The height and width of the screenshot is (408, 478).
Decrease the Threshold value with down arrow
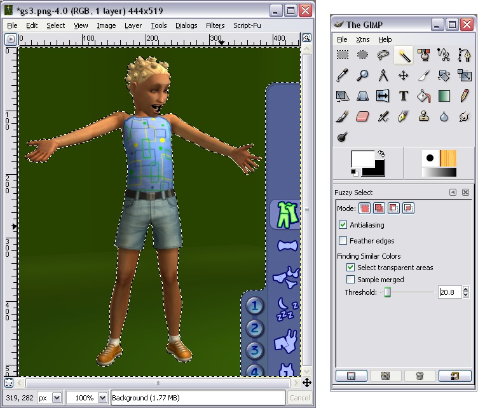(x=465, y=295)
